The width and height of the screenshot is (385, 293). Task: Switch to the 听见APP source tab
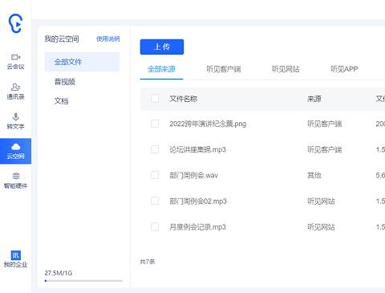tap(344, 69)
